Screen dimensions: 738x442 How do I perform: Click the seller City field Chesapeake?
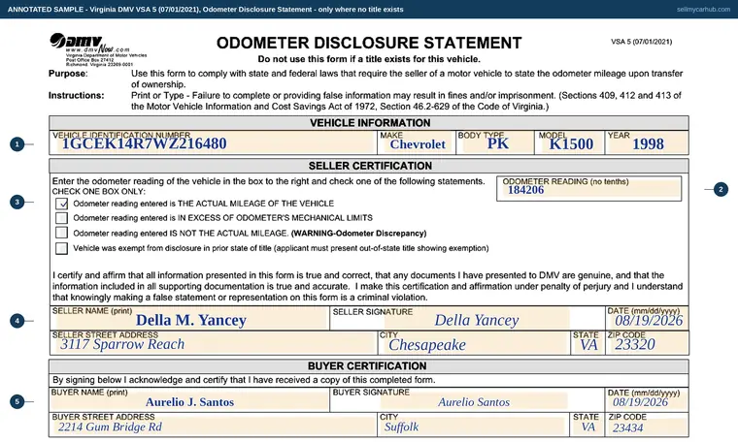pos(474,343)
